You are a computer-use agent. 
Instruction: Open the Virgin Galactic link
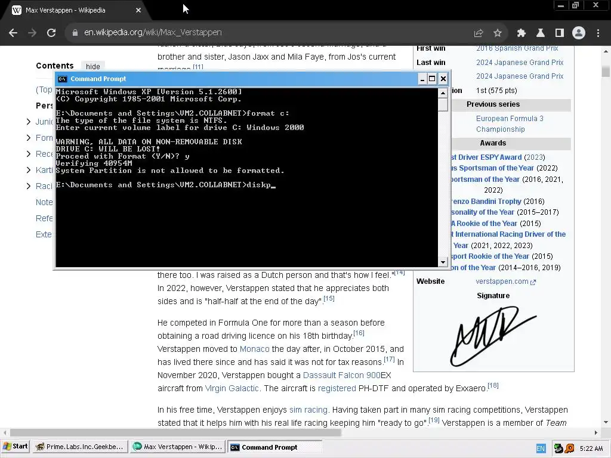point(232,388)
